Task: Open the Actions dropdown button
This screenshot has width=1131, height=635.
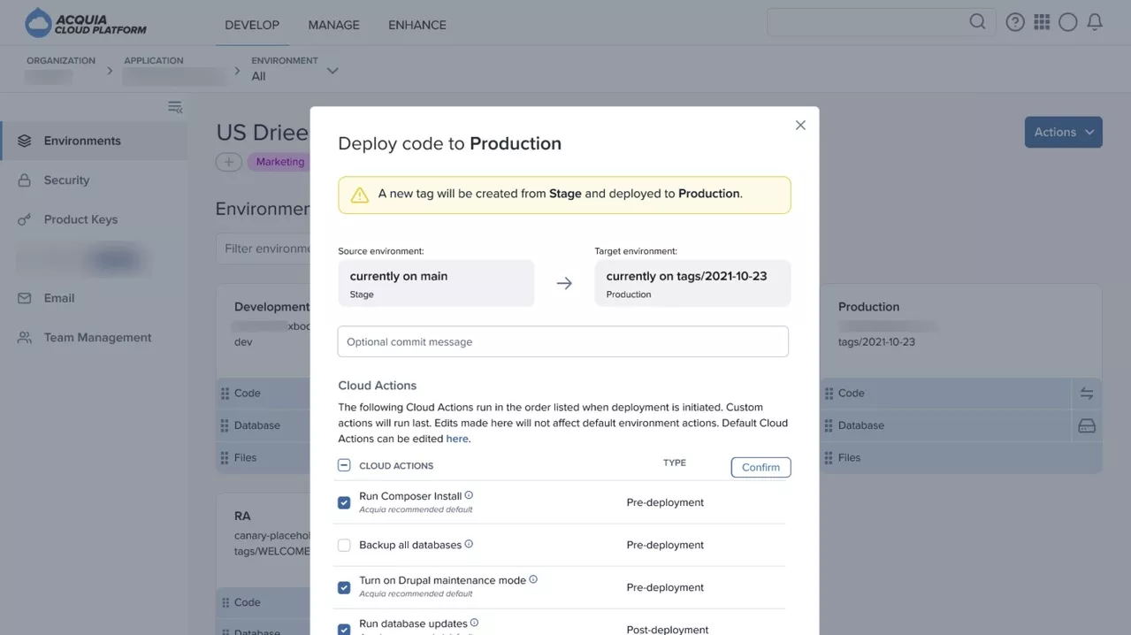Action: coord(1063,132)
